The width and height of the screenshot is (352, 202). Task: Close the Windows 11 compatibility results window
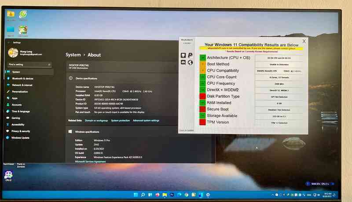coord(304,41)
